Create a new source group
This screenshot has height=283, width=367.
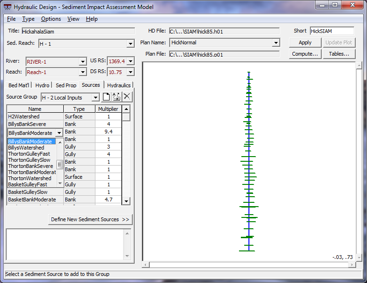(x=106, y=97)
